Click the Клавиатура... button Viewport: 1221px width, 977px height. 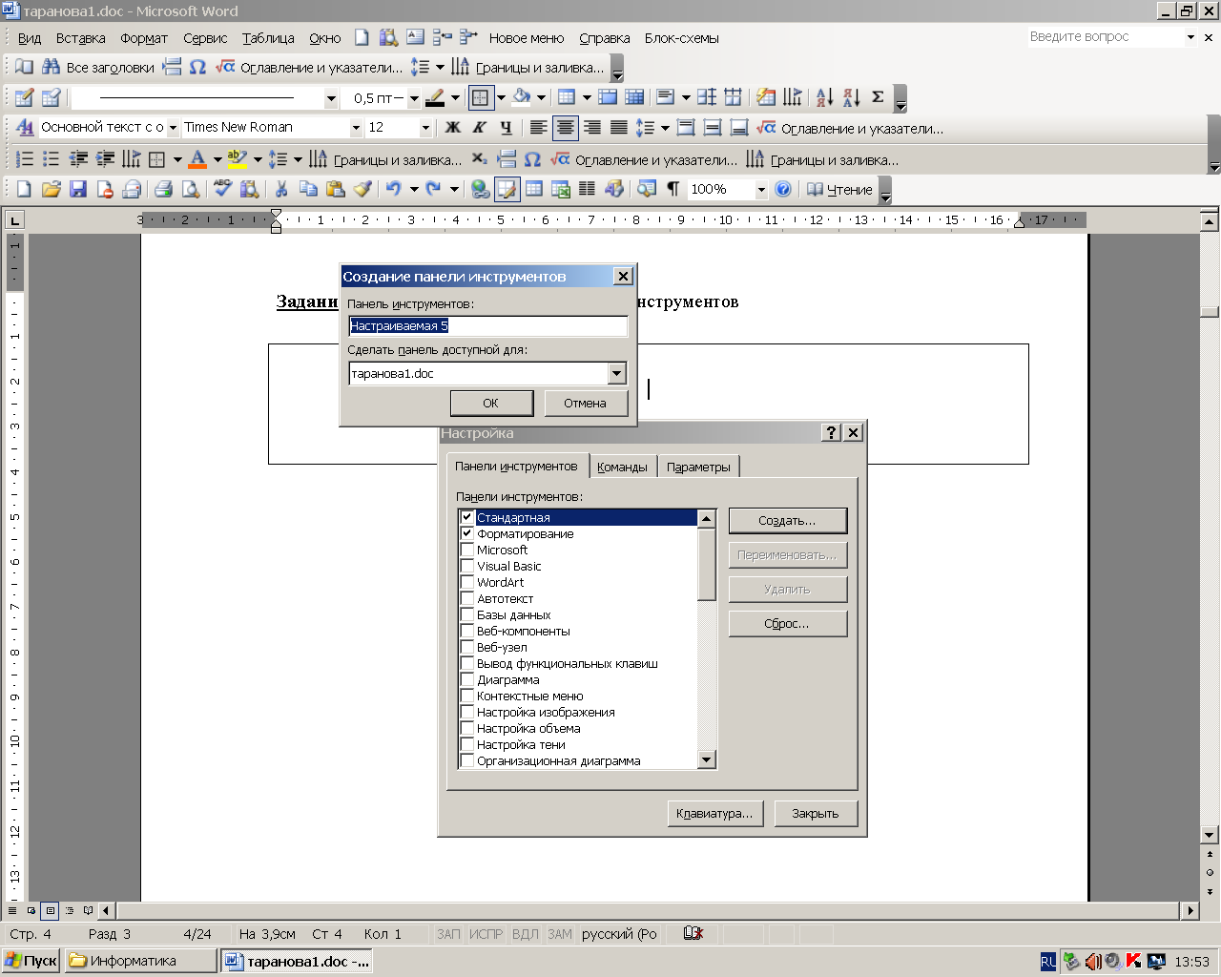[x=714, y=813]
